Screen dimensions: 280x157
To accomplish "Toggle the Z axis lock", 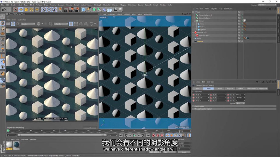I will point(54,10).
